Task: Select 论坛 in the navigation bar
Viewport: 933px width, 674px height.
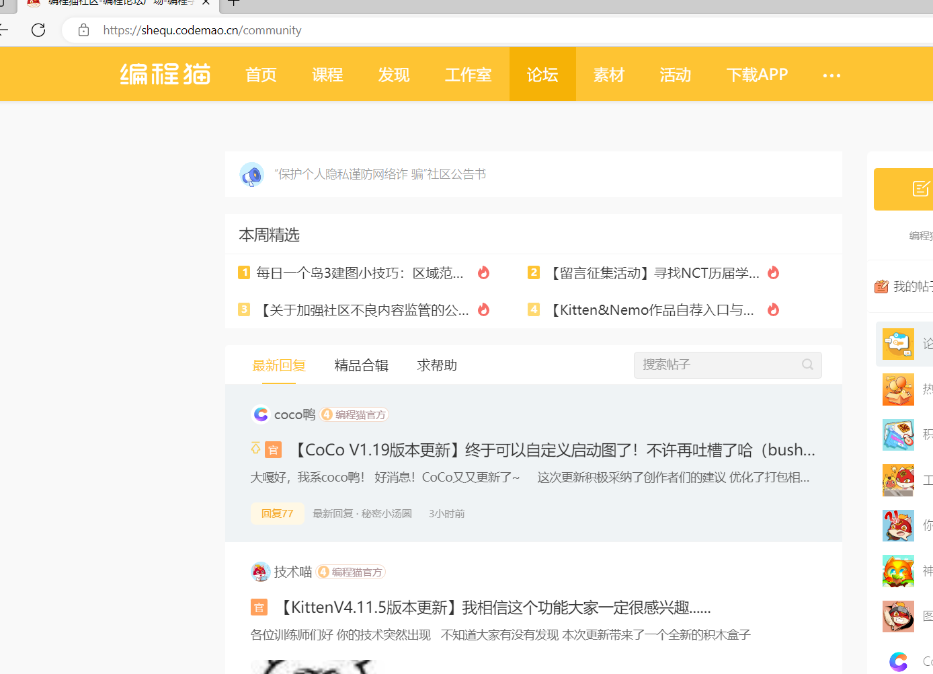Action: (x=542, y=74)
